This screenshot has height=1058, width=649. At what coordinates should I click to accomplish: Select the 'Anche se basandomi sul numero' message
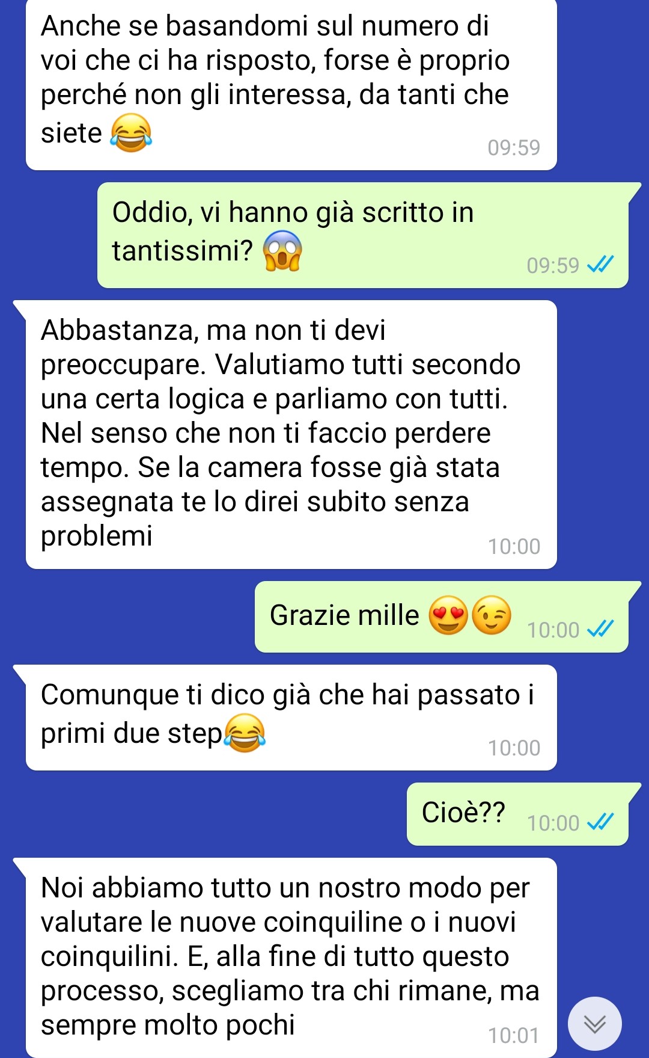point(291,84)
